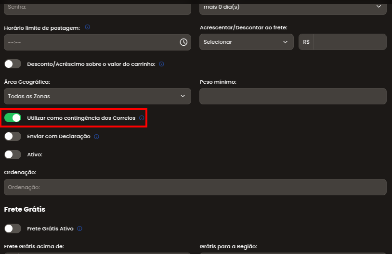
Task: Click info icon beside Frete Grátis Ativo
Action: coord(79,229)
